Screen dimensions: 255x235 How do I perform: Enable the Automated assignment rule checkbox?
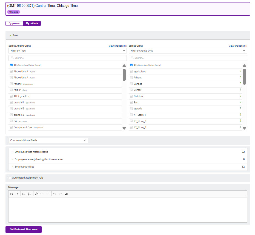tap(10, 178)
